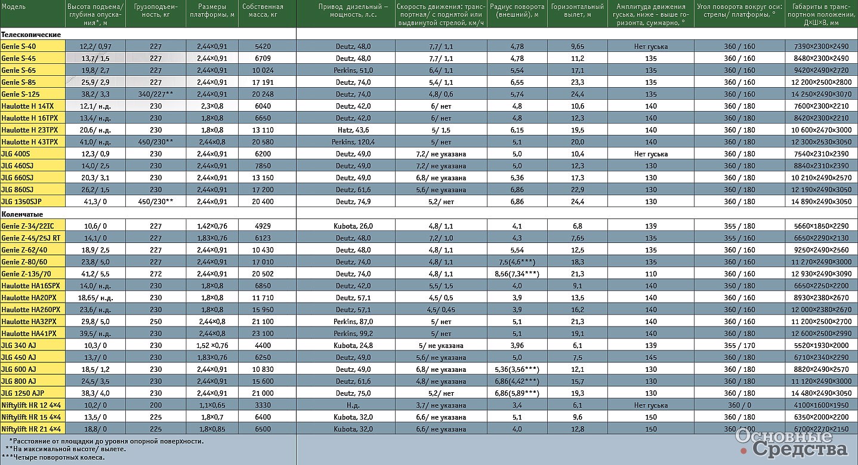Viewport: 858px width, 465px height.
Task: Select the 'Niftylift HR 15 4×4' model name
Action: tap(31, 417)
